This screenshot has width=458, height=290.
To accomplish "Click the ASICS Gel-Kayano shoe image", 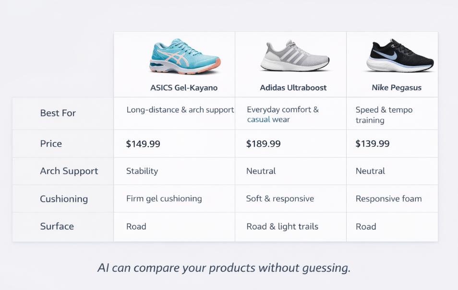I will click(x=184, y=57).
